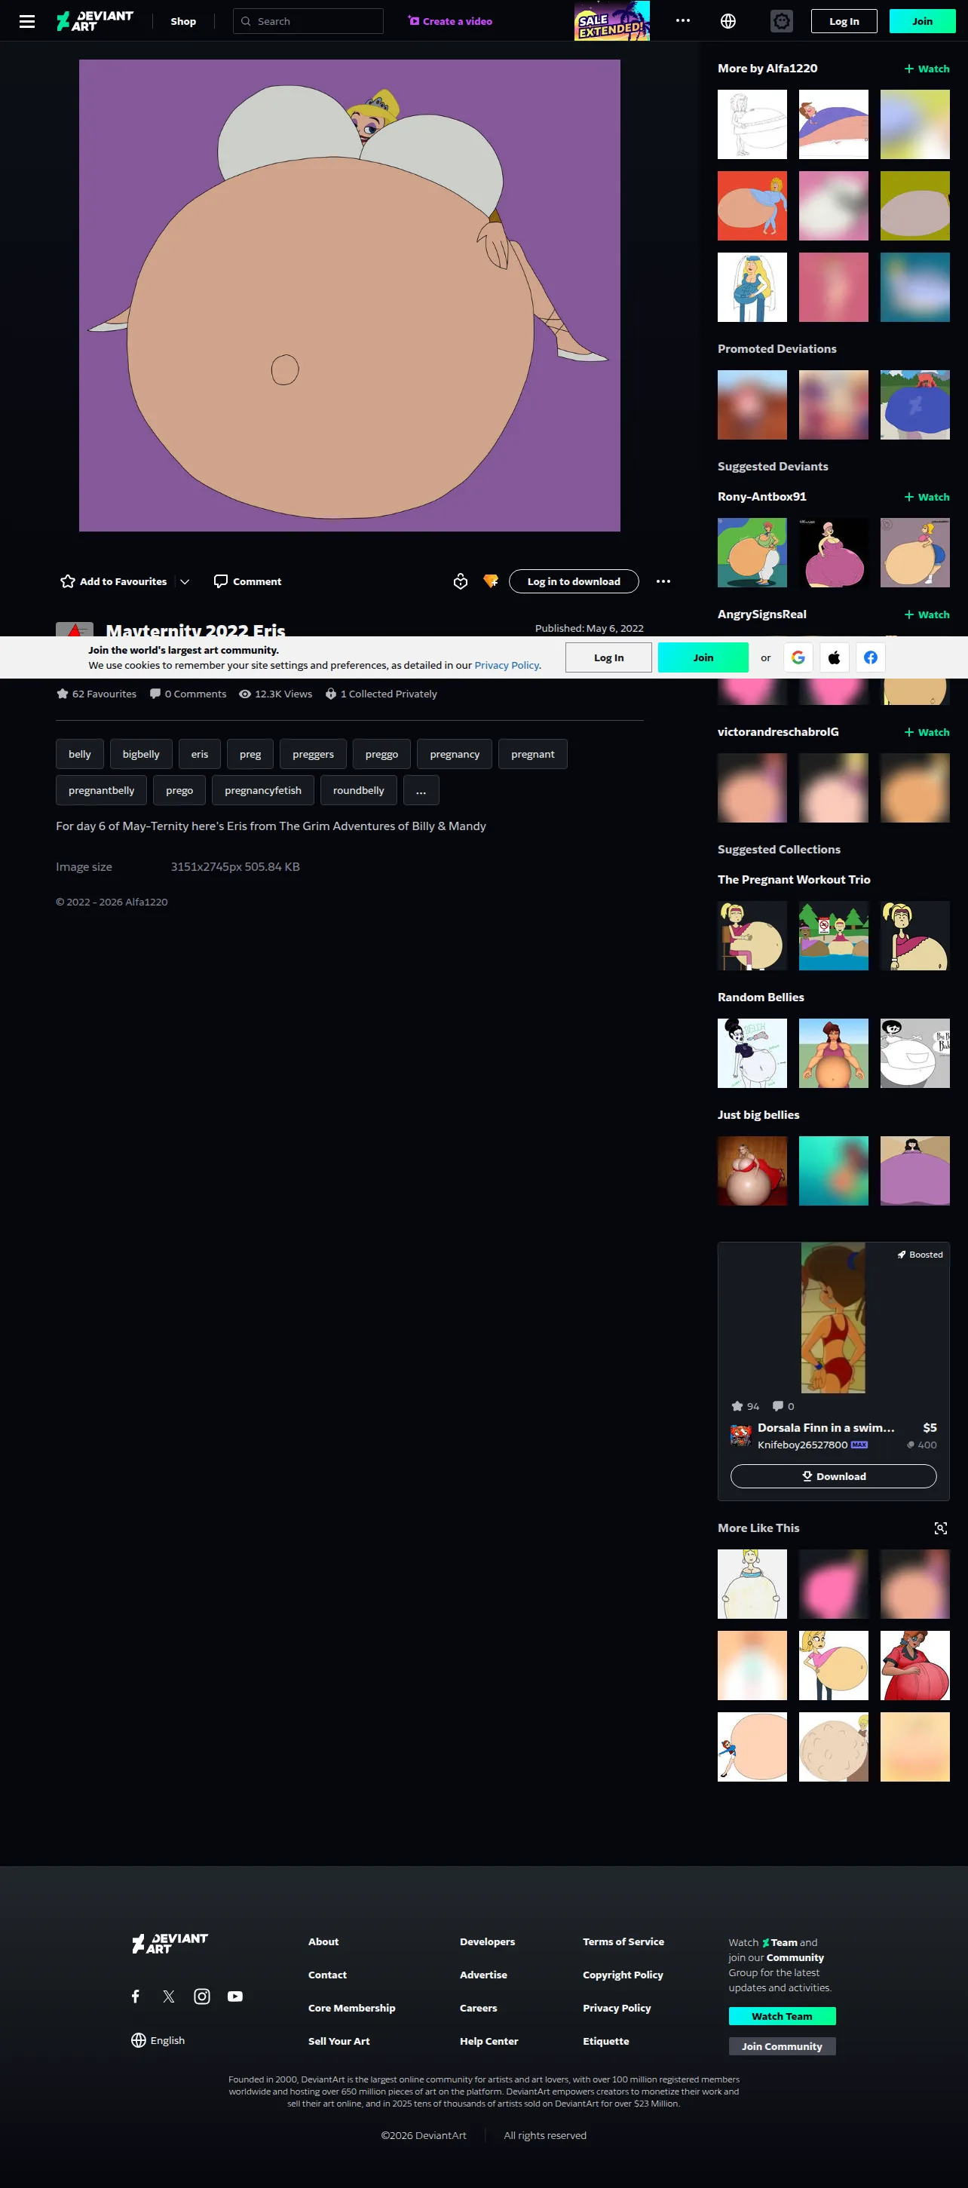Open the Sale Extended banner

612,21
